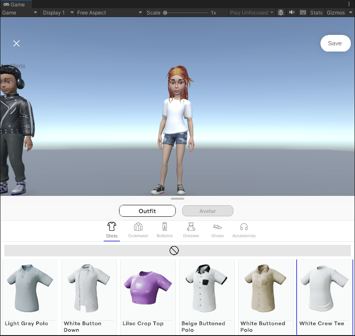Toggle the Stats overlay
Image resolution: width=355 pixels, height=336 pixels.
[316, 12]
